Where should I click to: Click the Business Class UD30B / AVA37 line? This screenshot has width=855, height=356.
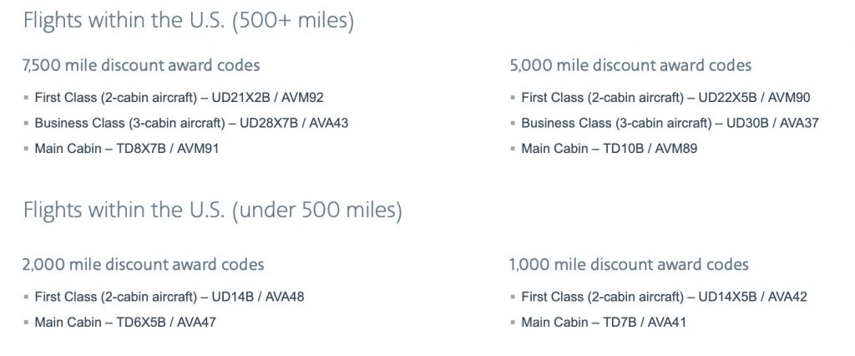(x=670, y=123)
